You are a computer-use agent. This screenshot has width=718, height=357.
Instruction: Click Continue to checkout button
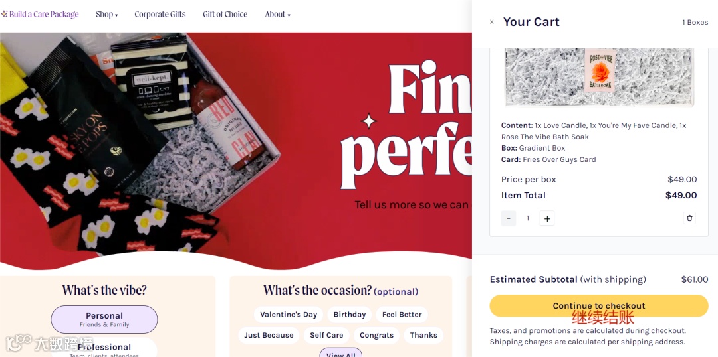(x=598, y=306)
